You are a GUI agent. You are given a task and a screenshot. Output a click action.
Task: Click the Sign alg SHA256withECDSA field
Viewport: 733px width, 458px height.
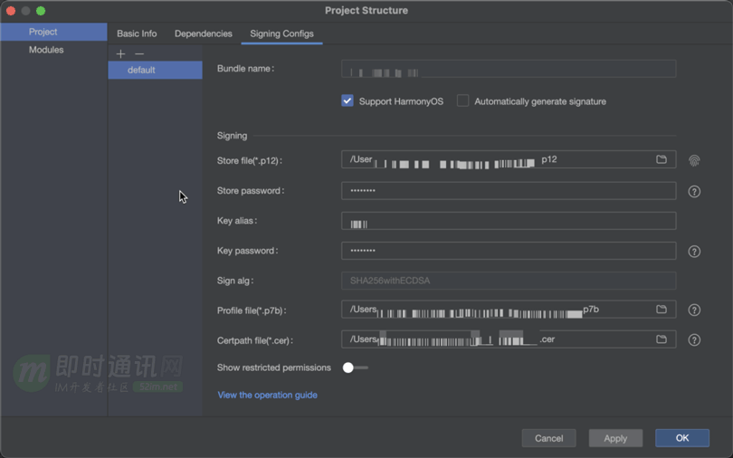tap(509, 281)
